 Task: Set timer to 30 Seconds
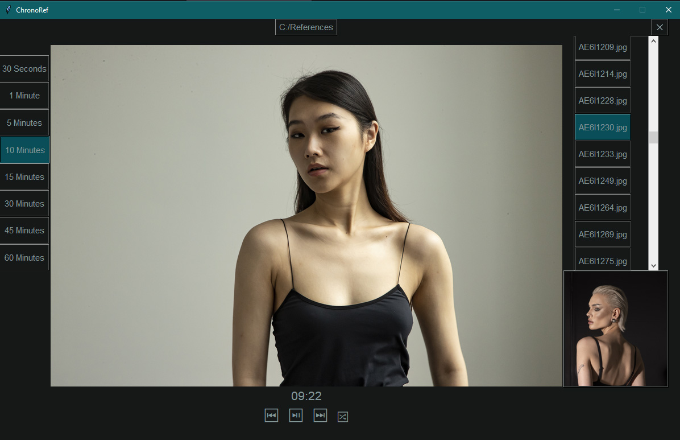point(24,69)
